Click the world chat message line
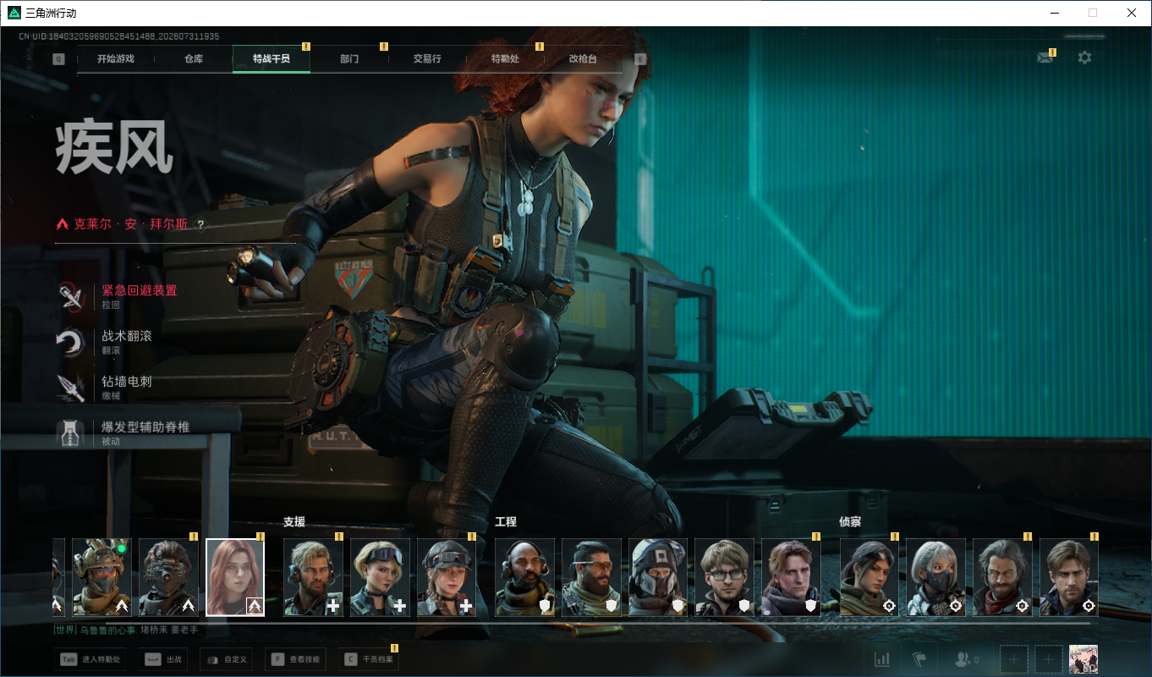Image resolution: width=1152 pixels, height=677 pixels. [126, 630]
